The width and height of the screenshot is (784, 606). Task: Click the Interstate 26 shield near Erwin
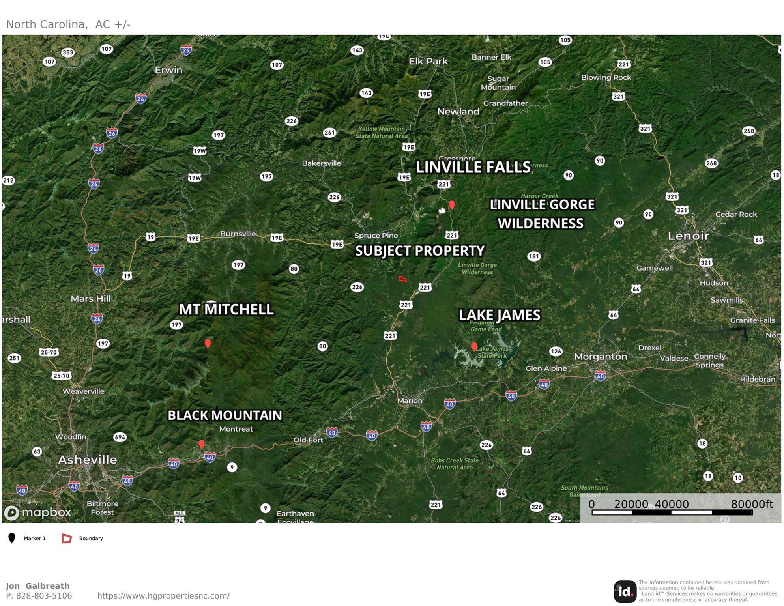186,50
